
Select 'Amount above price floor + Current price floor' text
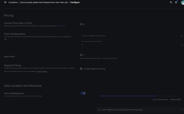pyautogui.click(x=98, y=58)
